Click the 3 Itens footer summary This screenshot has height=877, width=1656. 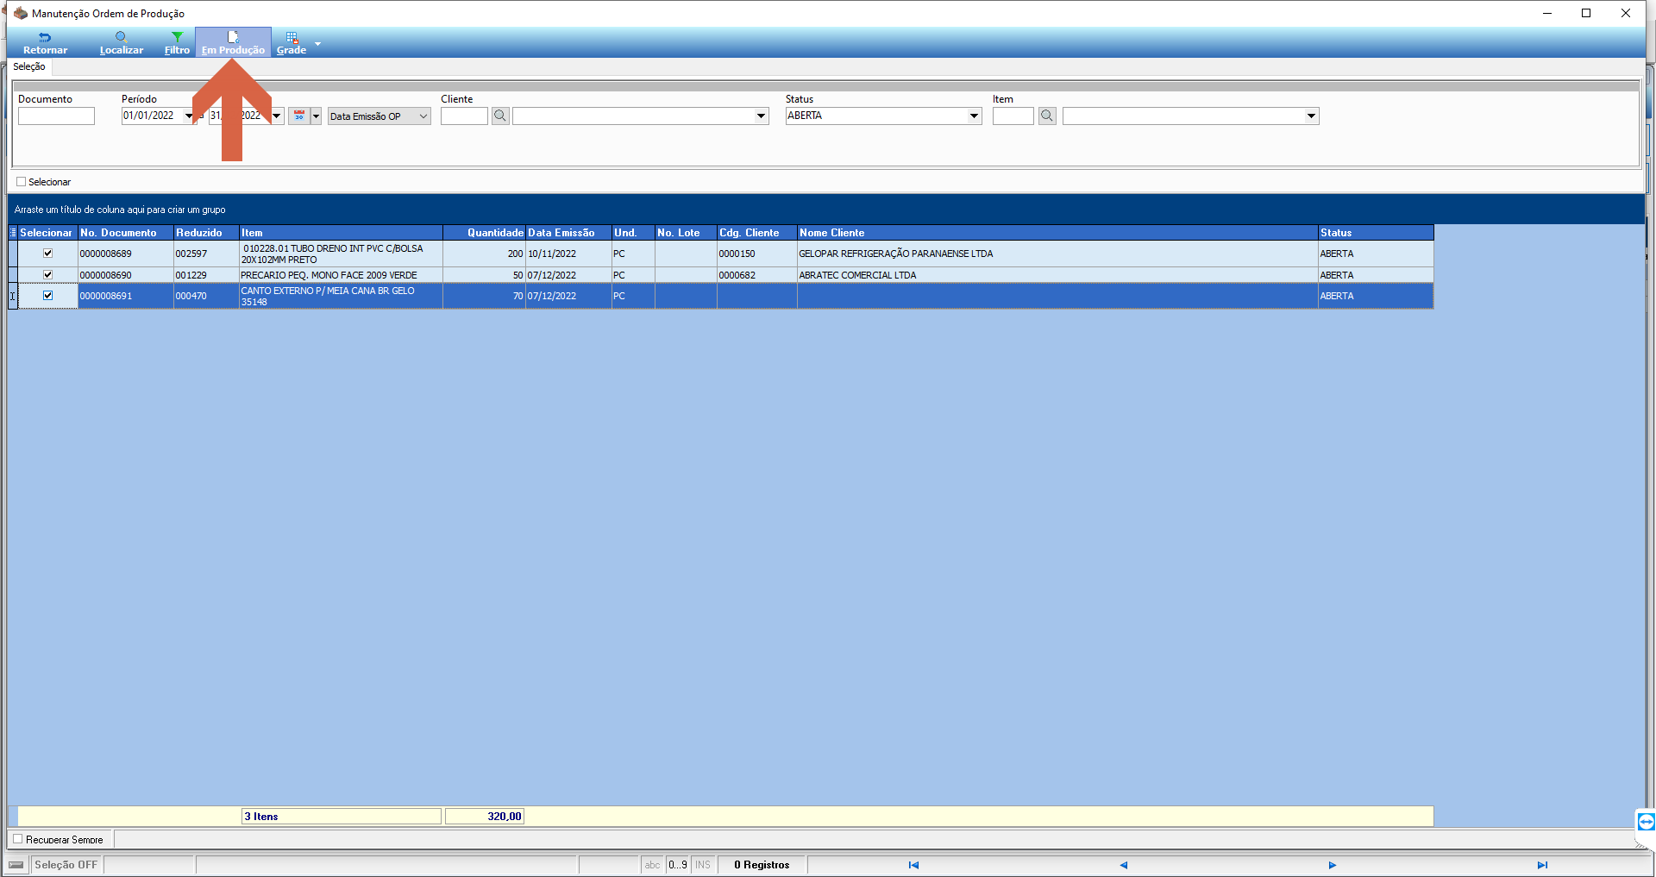pos(342,817)
